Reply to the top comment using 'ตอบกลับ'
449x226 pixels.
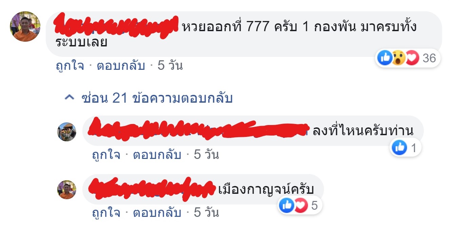[121, 65]
